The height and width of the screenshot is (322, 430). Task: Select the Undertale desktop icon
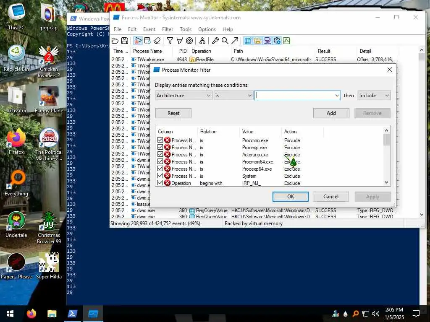pos(16,225)
